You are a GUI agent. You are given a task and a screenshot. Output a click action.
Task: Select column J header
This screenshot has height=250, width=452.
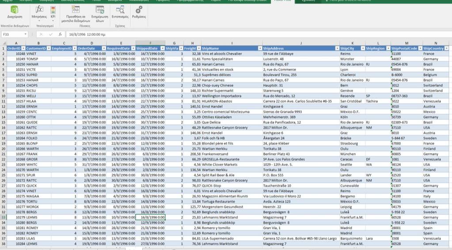click(x=301, y=43)
